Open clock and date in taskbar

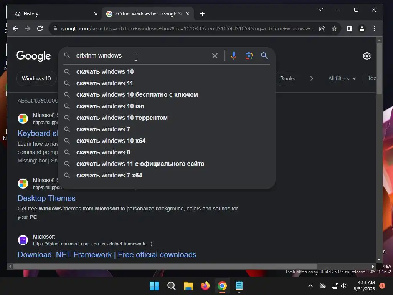coord(364,286)
